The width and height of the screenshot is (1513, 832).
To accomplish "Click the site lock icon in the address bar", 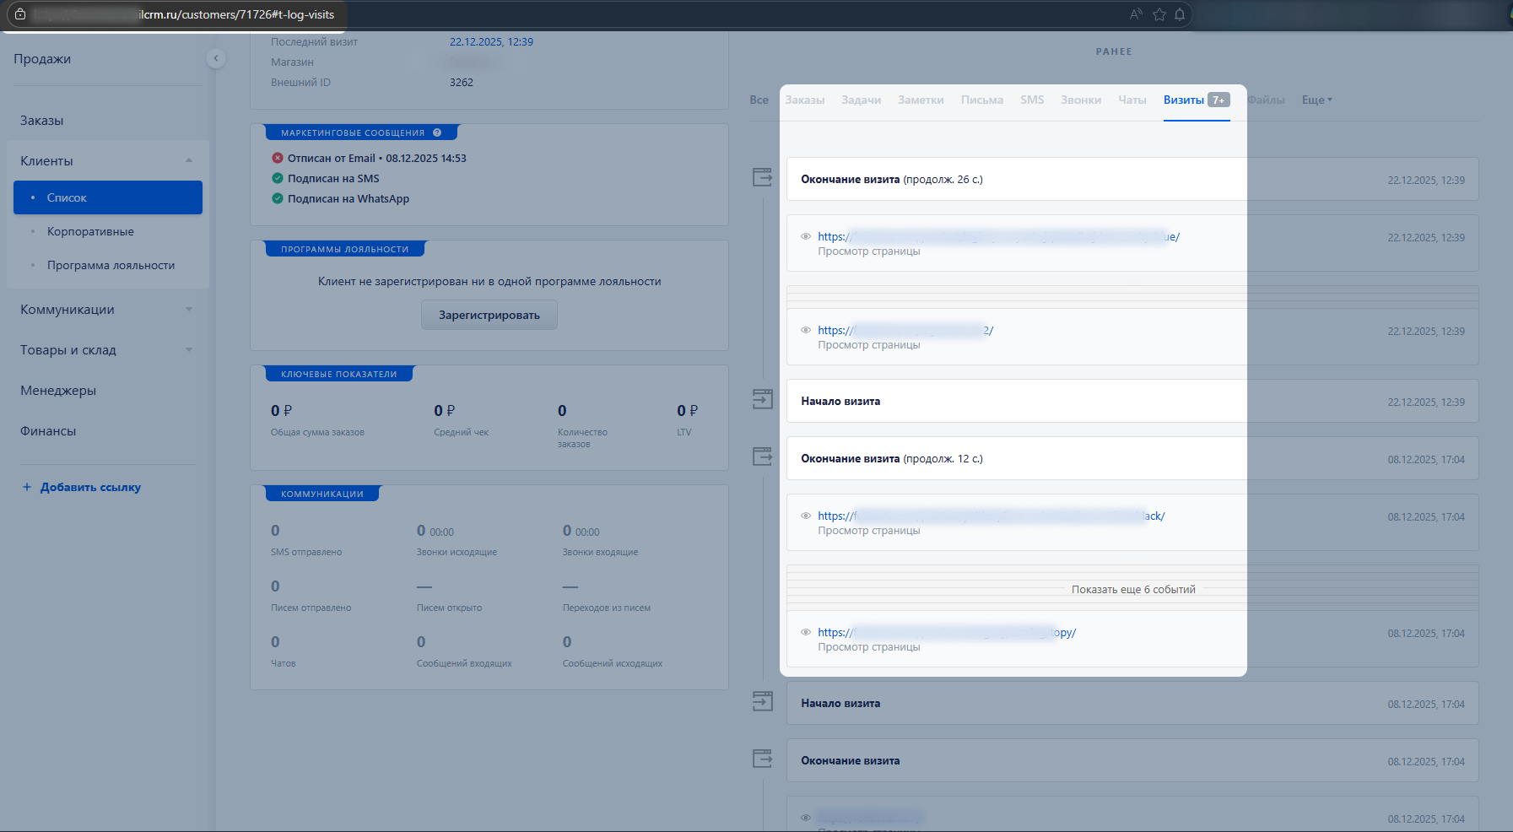I will [20, 14].
